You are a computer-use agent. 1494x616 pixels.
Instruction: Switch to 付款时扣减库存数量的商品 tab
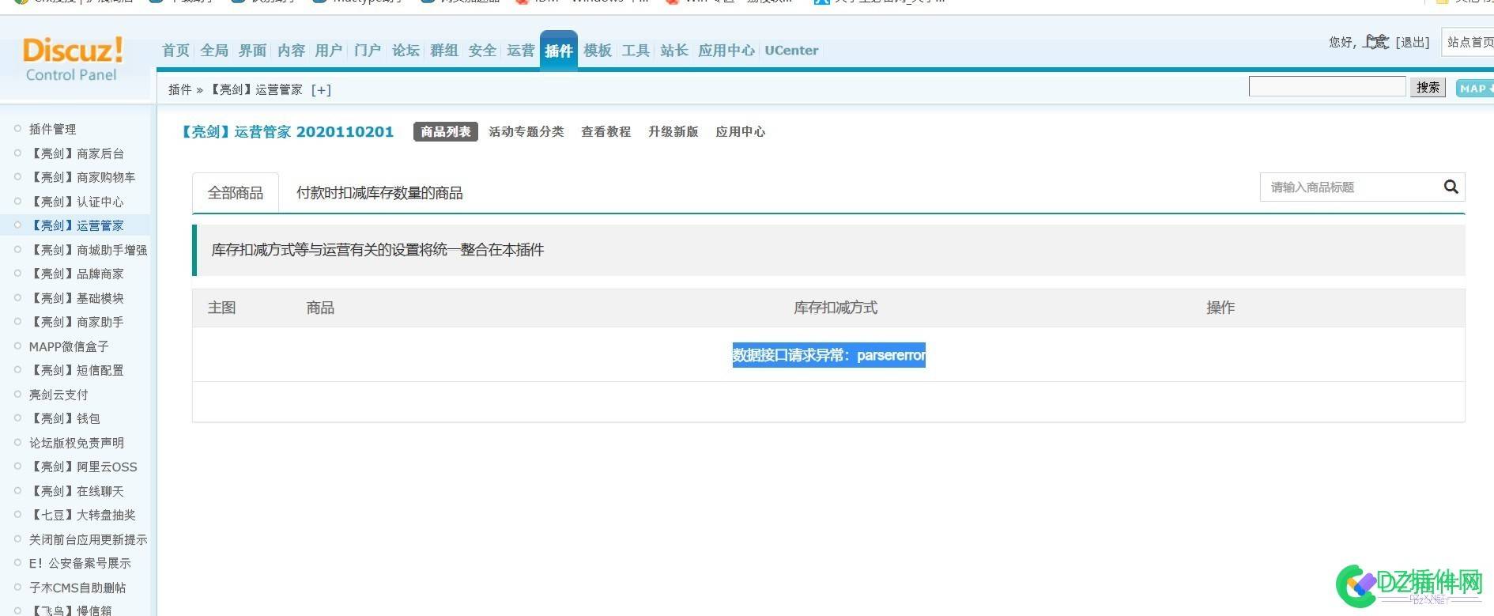(x=379, y=193)
